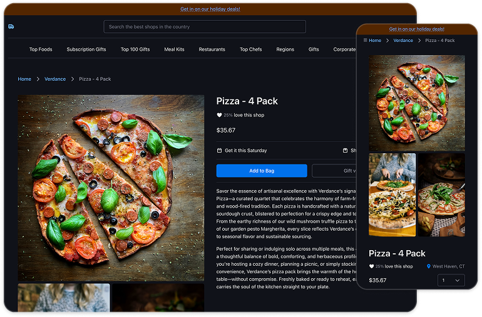Open Verdance link in mobile breadcrumb
Screen dimensions: 482x317
click(x=403, y=40)
